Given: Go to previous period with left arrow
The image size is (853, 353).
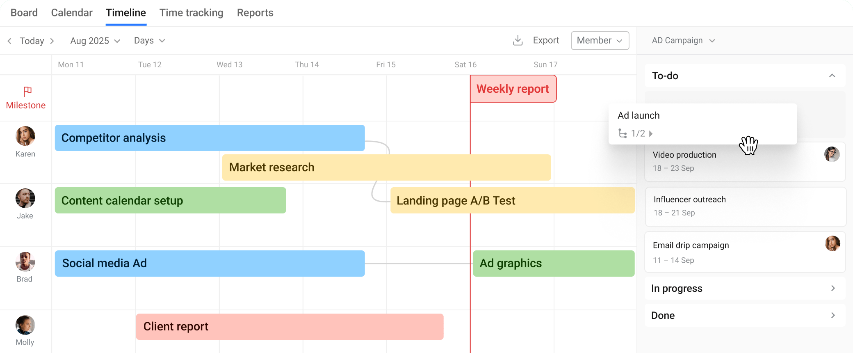Looking at the screenshot, I should coord(9,41).
